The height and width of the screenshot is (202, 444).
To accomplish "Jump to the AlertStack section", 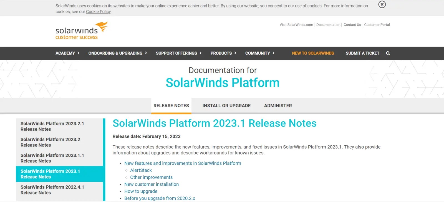I will 141,170.
